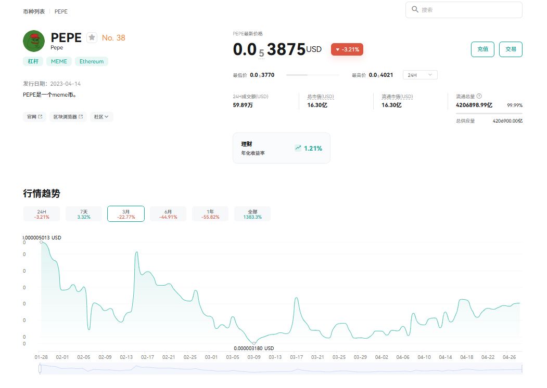Image resolution: width=547 pixels, height=388 pixels.
Task: Click the chart range slider left handle
Action: pyautogui.click(x=40, y=368)
